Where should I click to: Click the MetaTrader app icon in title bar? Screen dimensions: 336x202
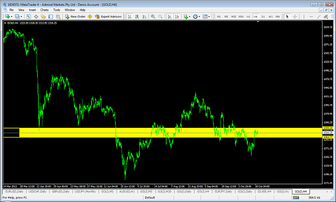tap(5, 4)
